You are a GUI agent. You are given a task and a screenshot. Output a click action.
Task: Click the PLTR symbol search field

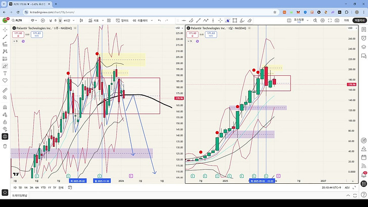click(x=20, y=21)
